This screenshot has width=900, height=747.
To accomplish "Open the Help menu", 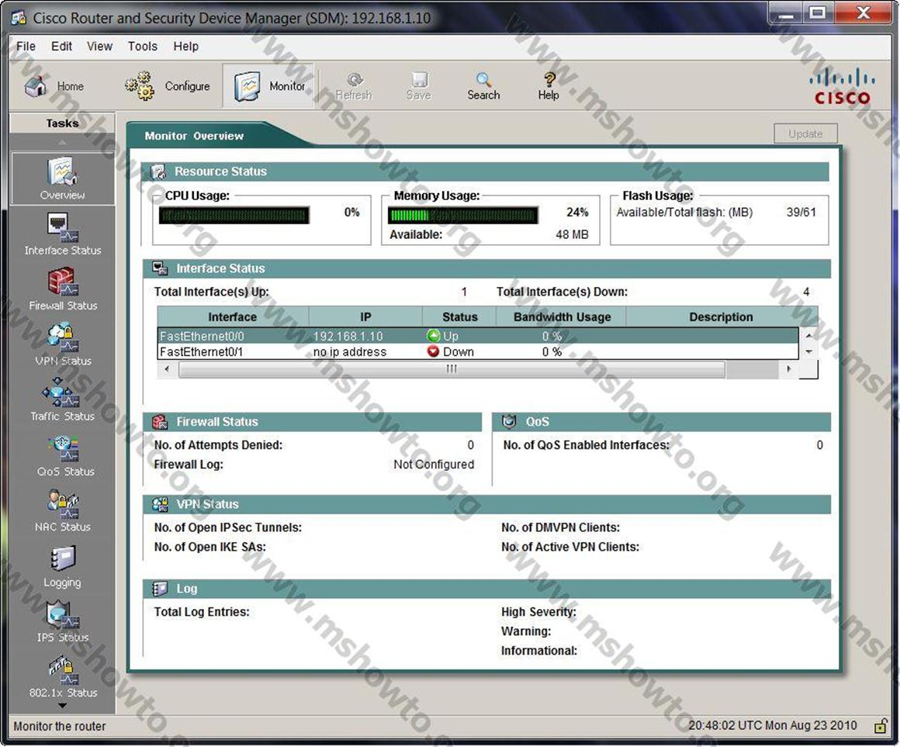I will coord(186,47).
